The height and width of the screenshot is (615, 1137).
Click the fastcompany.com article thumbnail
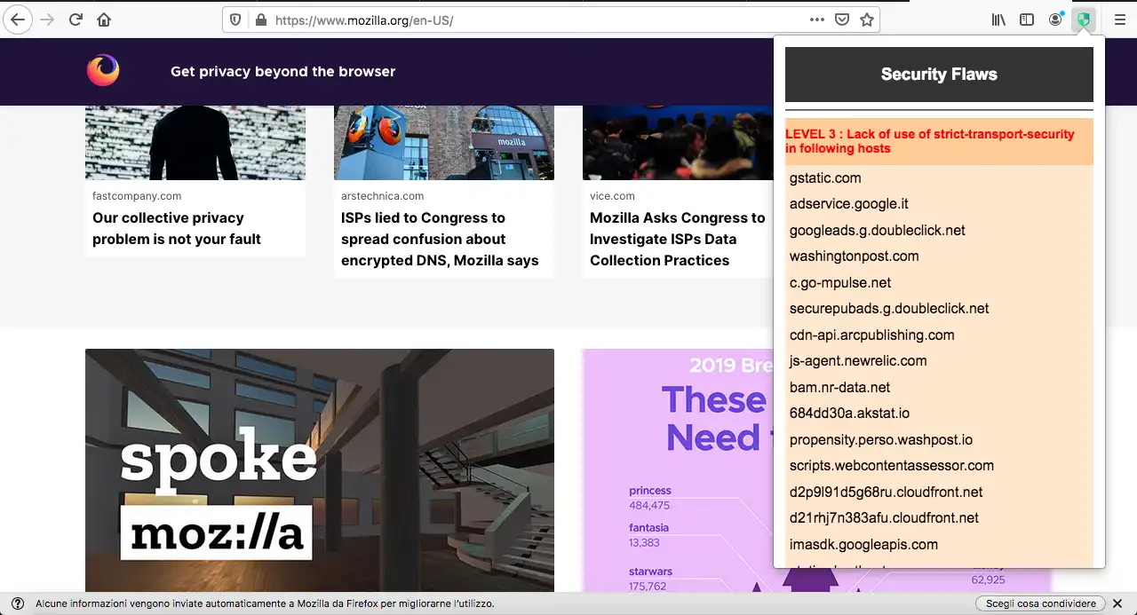click(x=195, y=143)
